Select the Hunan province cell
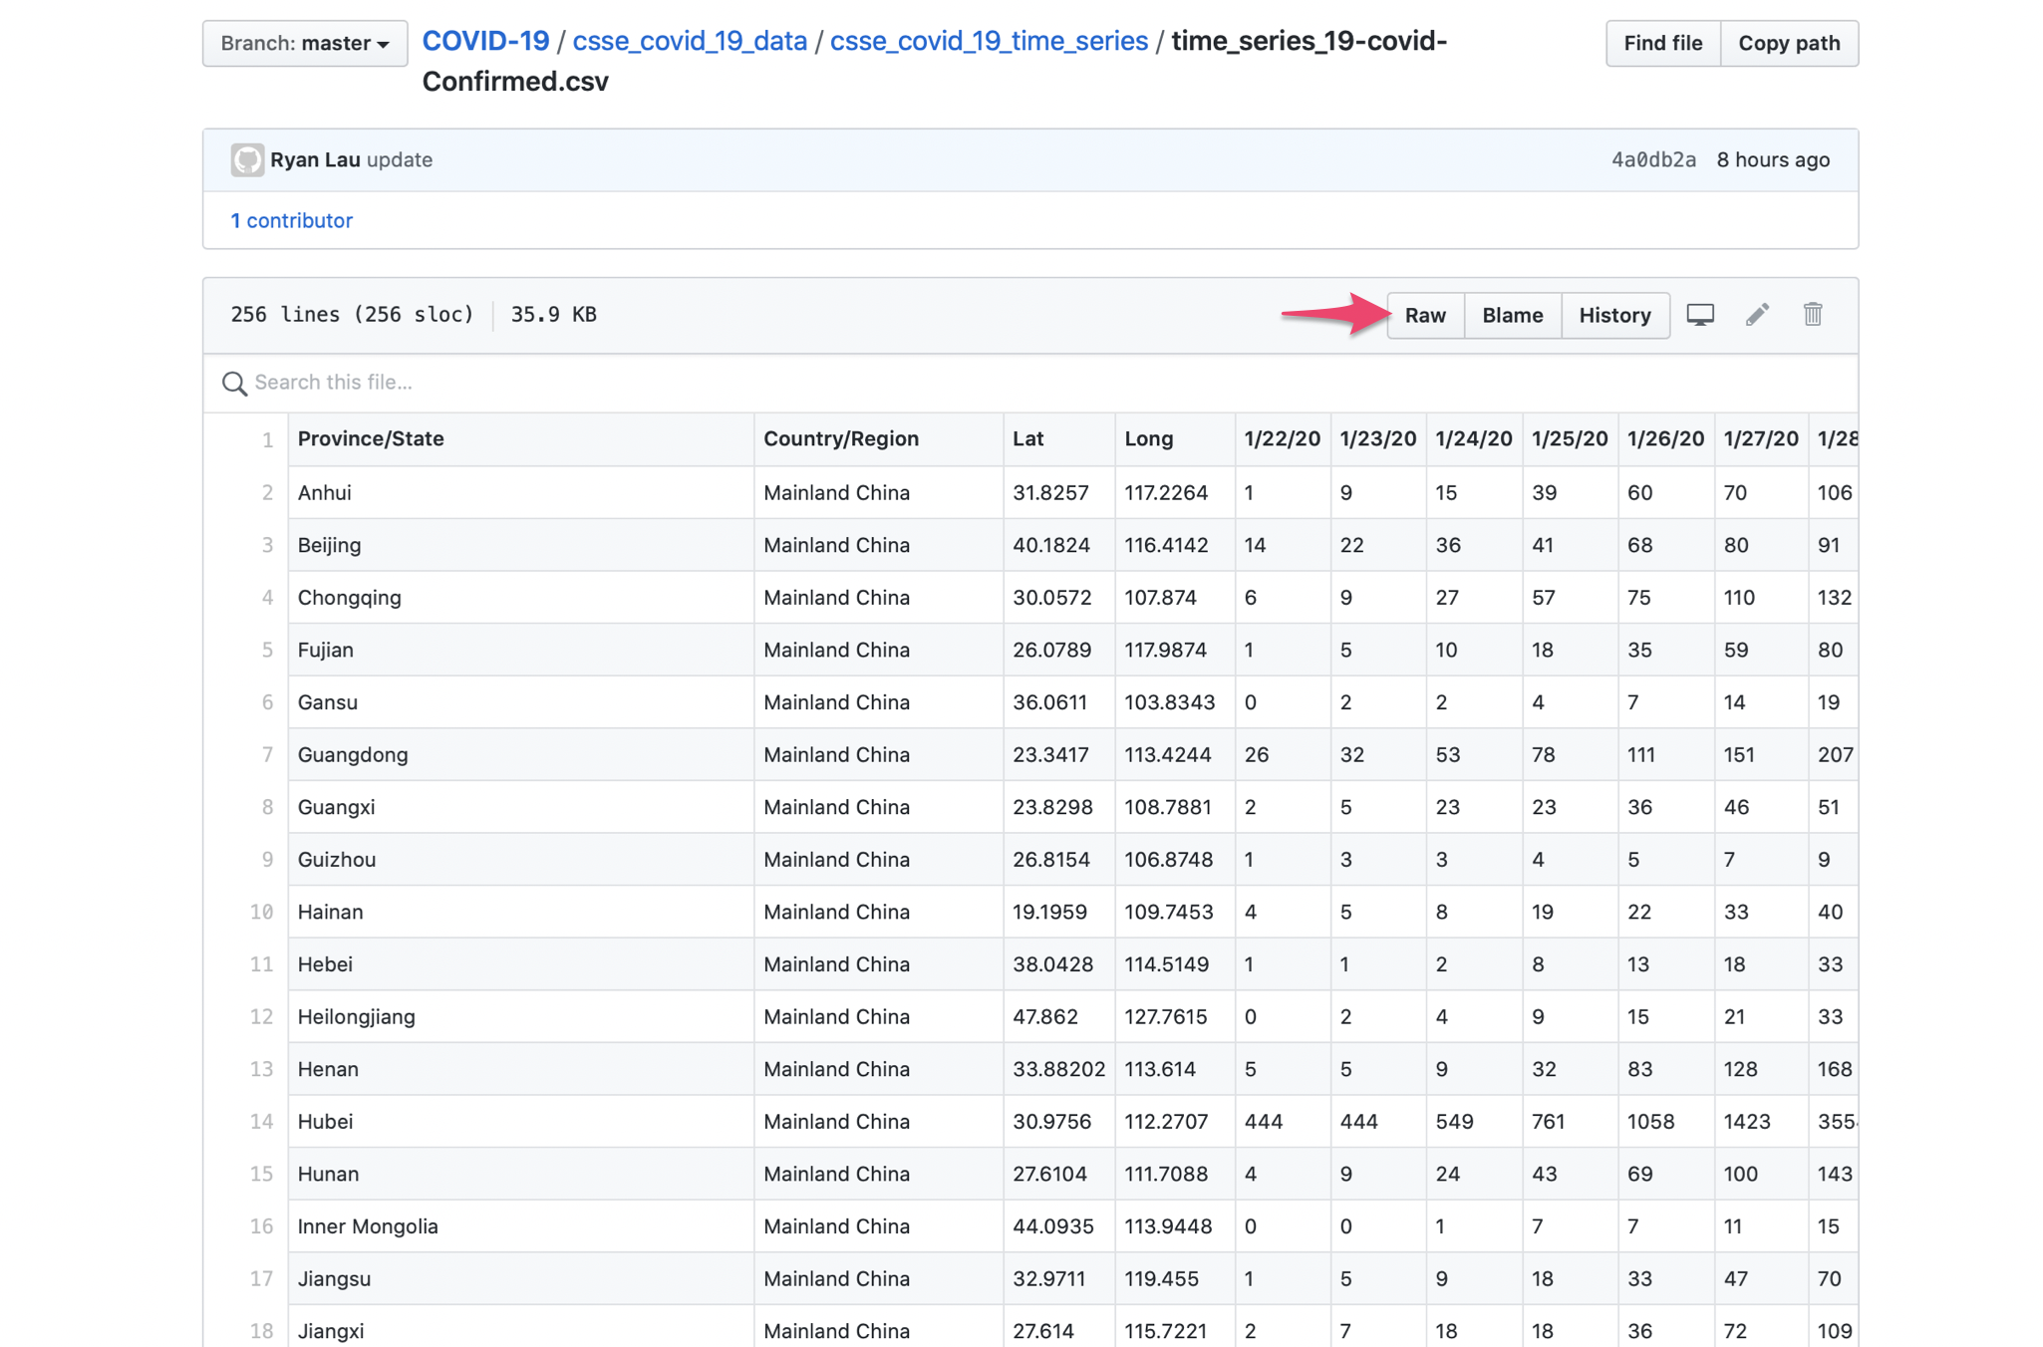The height and width of the screenshot is (1347, 2043). pyautogui.click(x=521, y=1175)
